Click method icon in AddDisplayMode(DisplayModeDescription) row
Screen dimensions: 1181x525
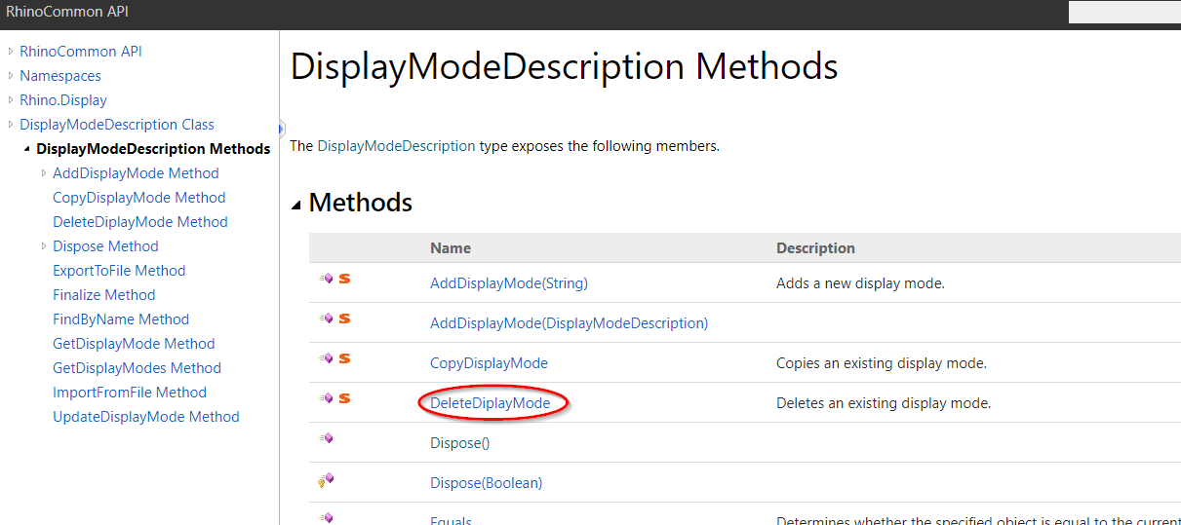point(327,319)
